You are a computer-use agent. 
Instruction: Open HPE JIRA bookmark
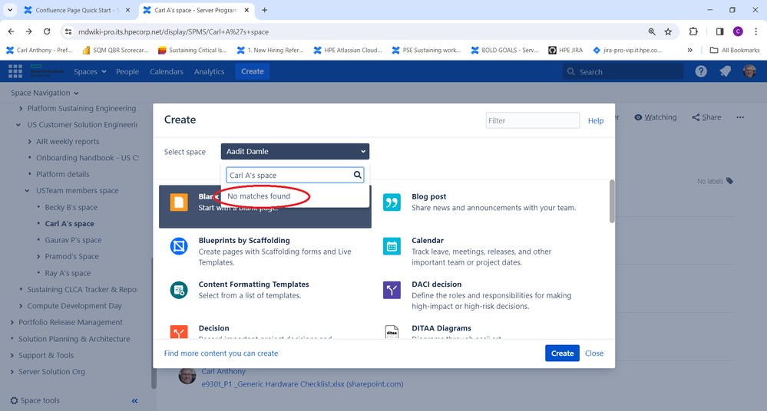[566, 50]
